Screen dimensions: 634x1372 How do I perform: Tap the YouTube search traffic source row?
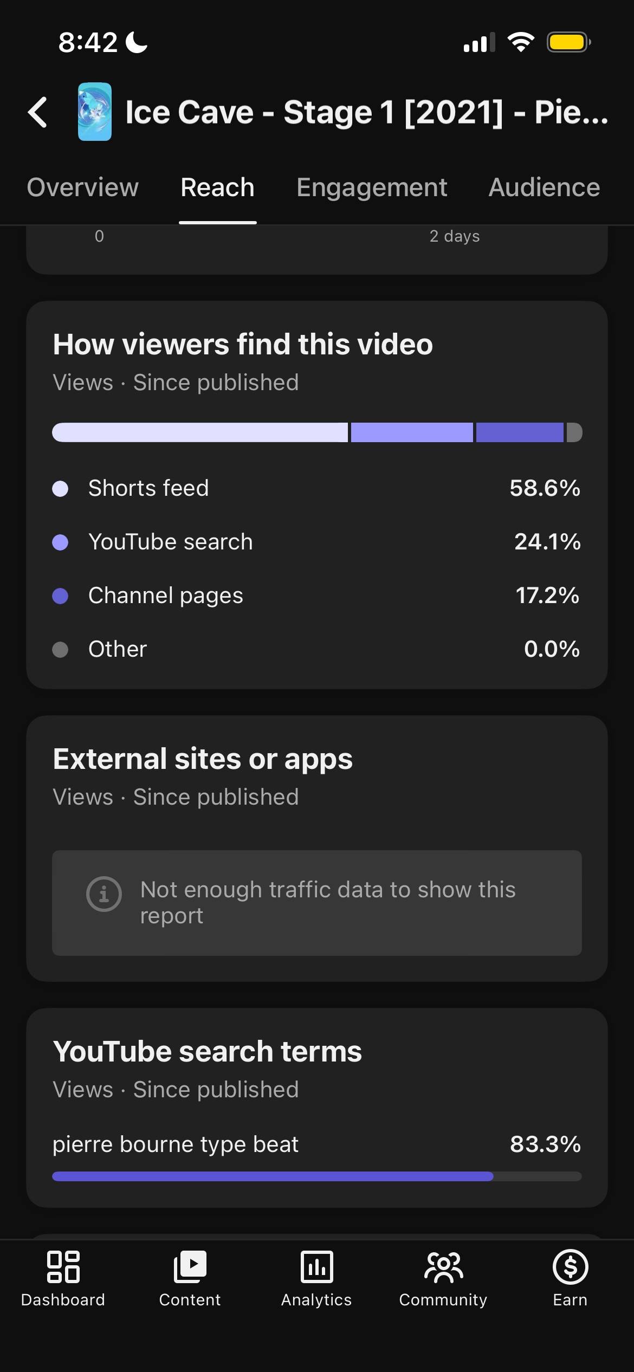click(316, 542)
